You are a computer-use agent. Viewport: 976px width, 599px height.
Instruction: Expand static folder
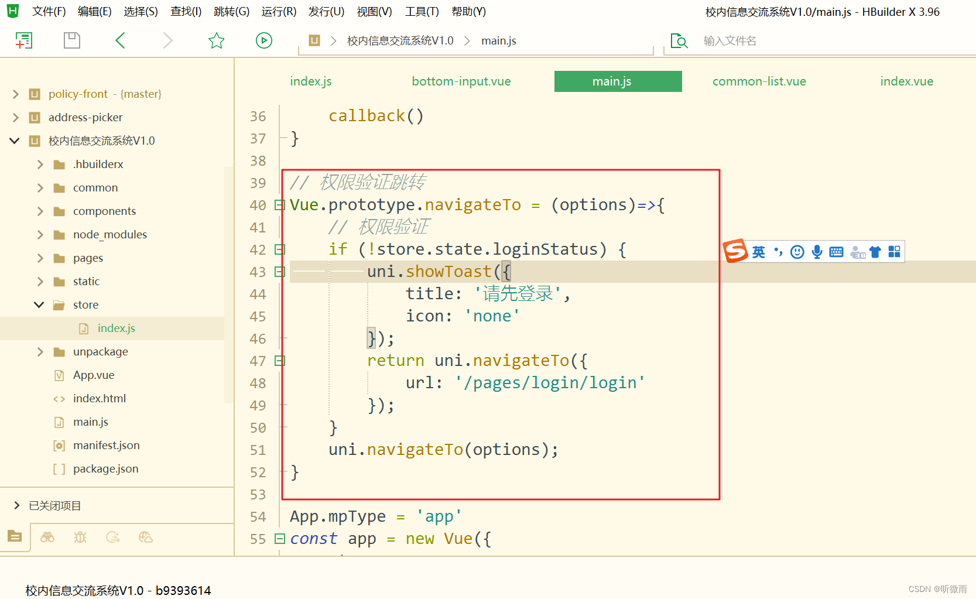(x=40, y=281)
